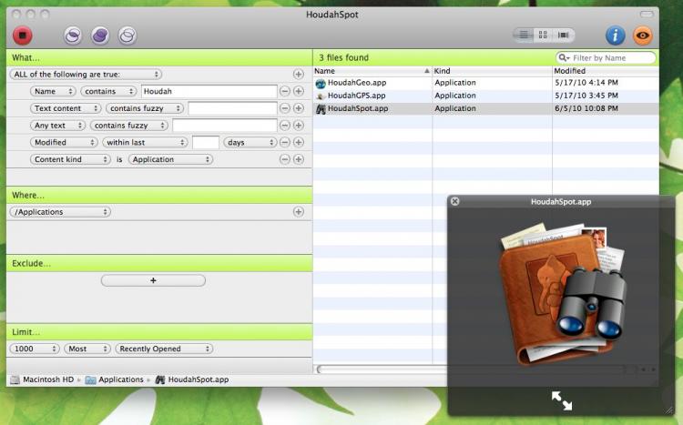
Task: Add another search location in Where section
Action: coord(299,212)
